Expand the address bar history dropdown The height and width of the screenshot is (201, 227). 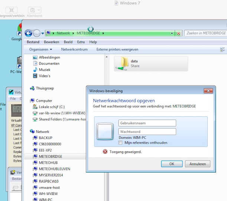click(x=172, y=33)
